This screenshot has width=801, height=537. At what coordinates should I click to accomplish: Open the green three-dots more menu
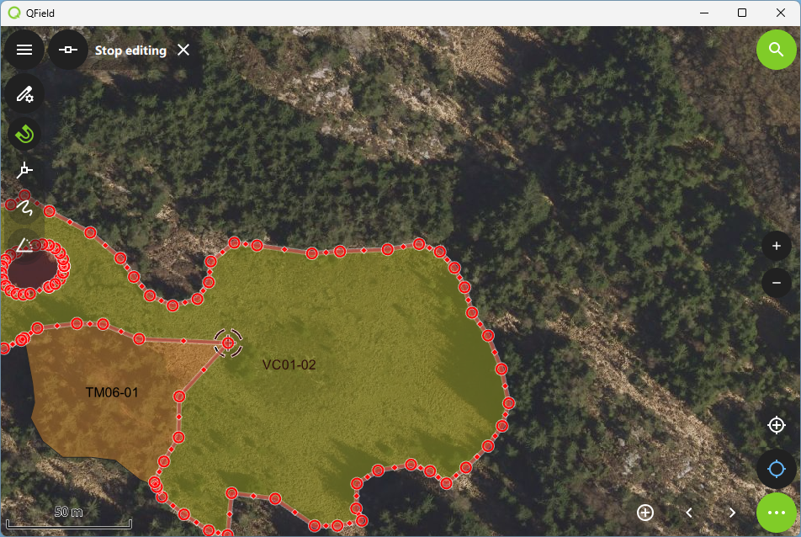776,513
